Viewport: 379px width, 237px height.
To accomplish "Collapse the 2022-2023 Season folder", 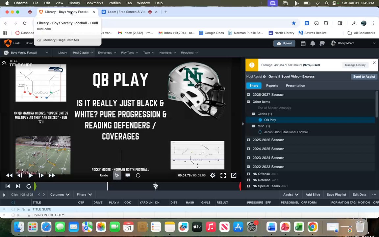I will (x=248, y=167).
